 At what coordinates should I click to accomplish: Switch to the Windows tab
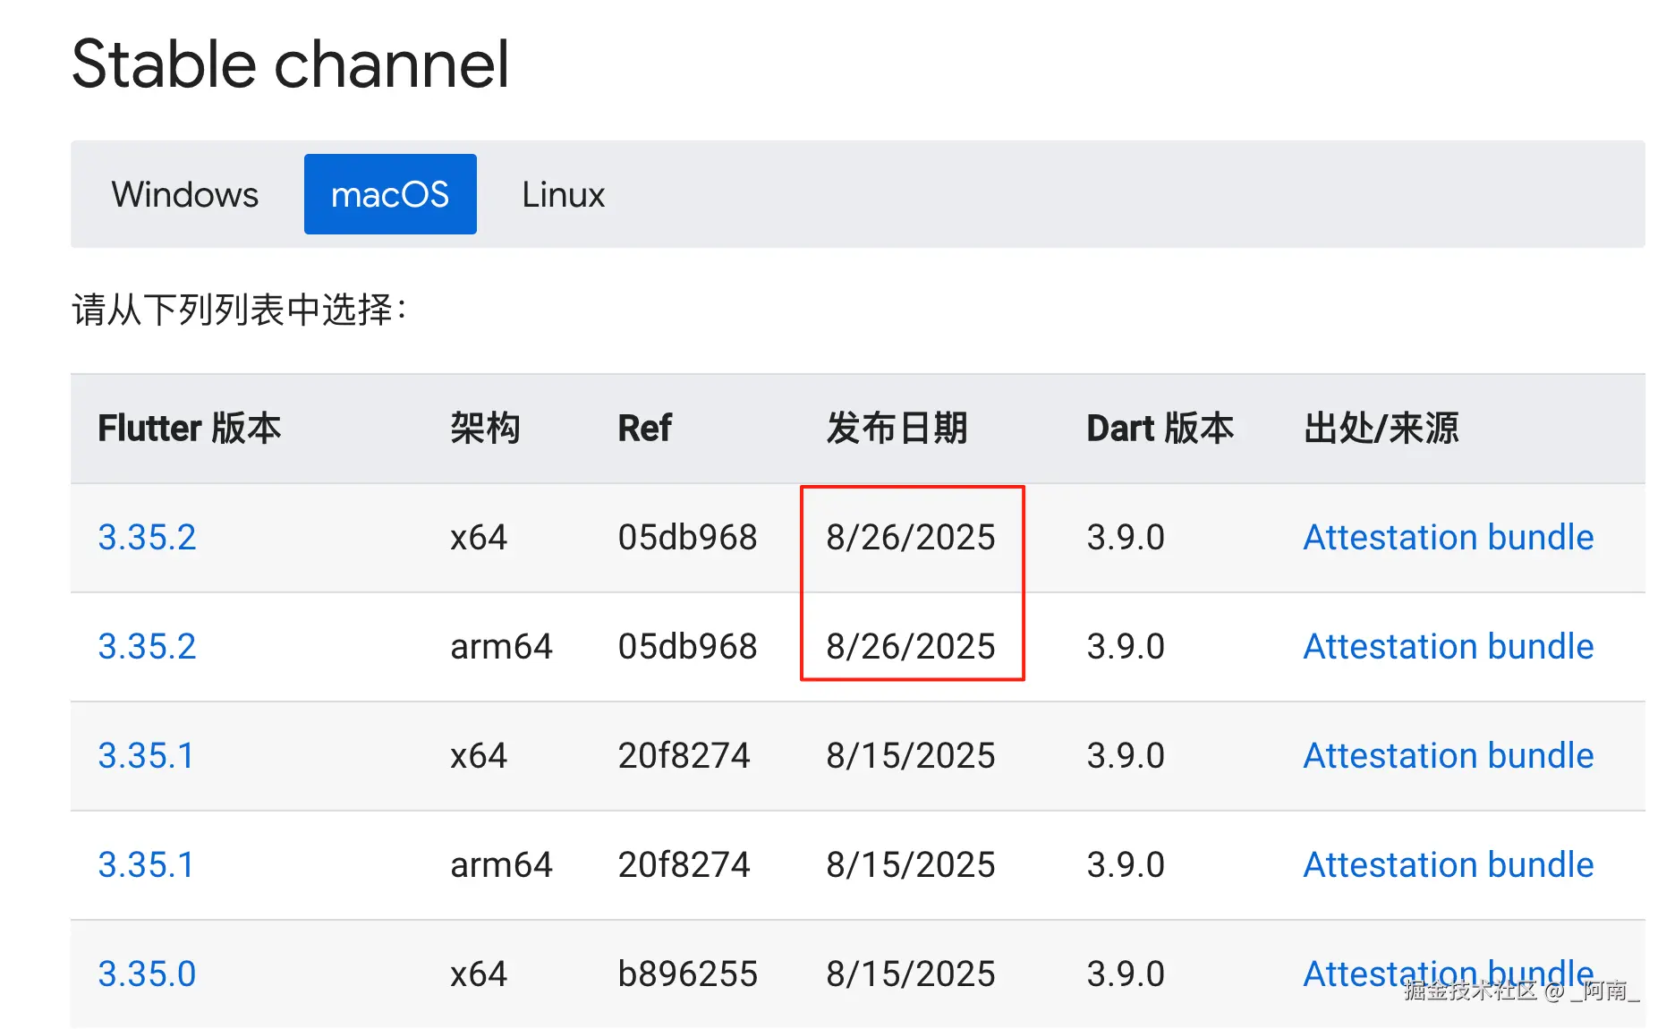click(x=184, y=194)
